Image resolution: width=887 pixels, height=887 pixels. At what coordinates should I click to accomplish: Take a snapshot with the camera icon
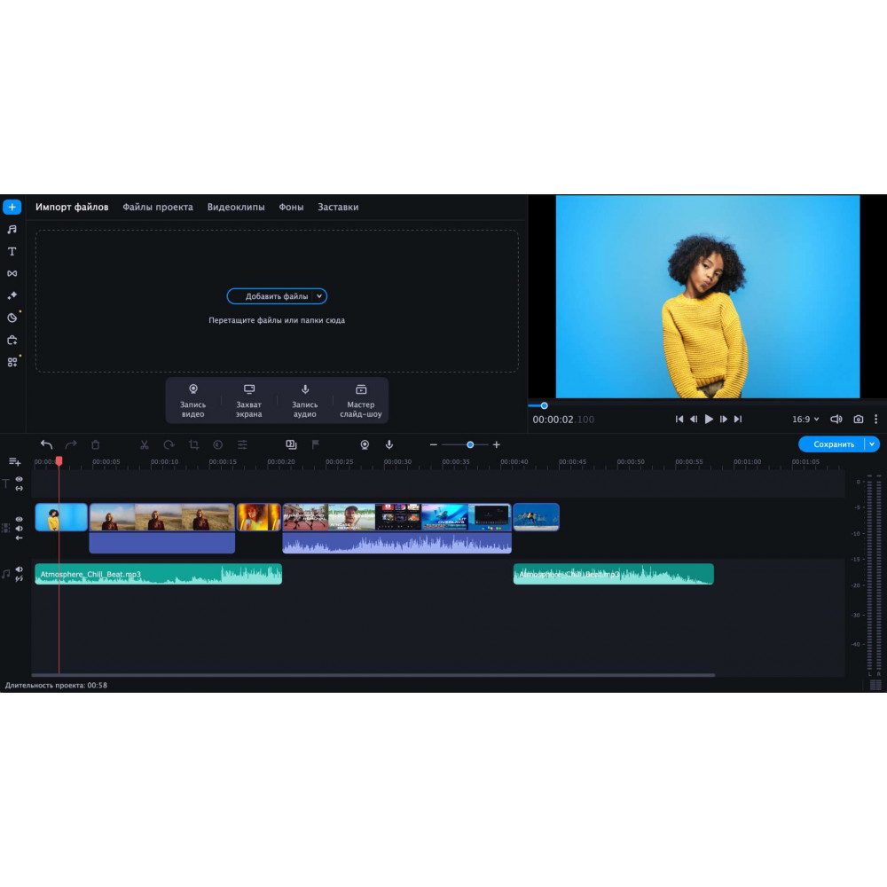(x=858, y=420)
